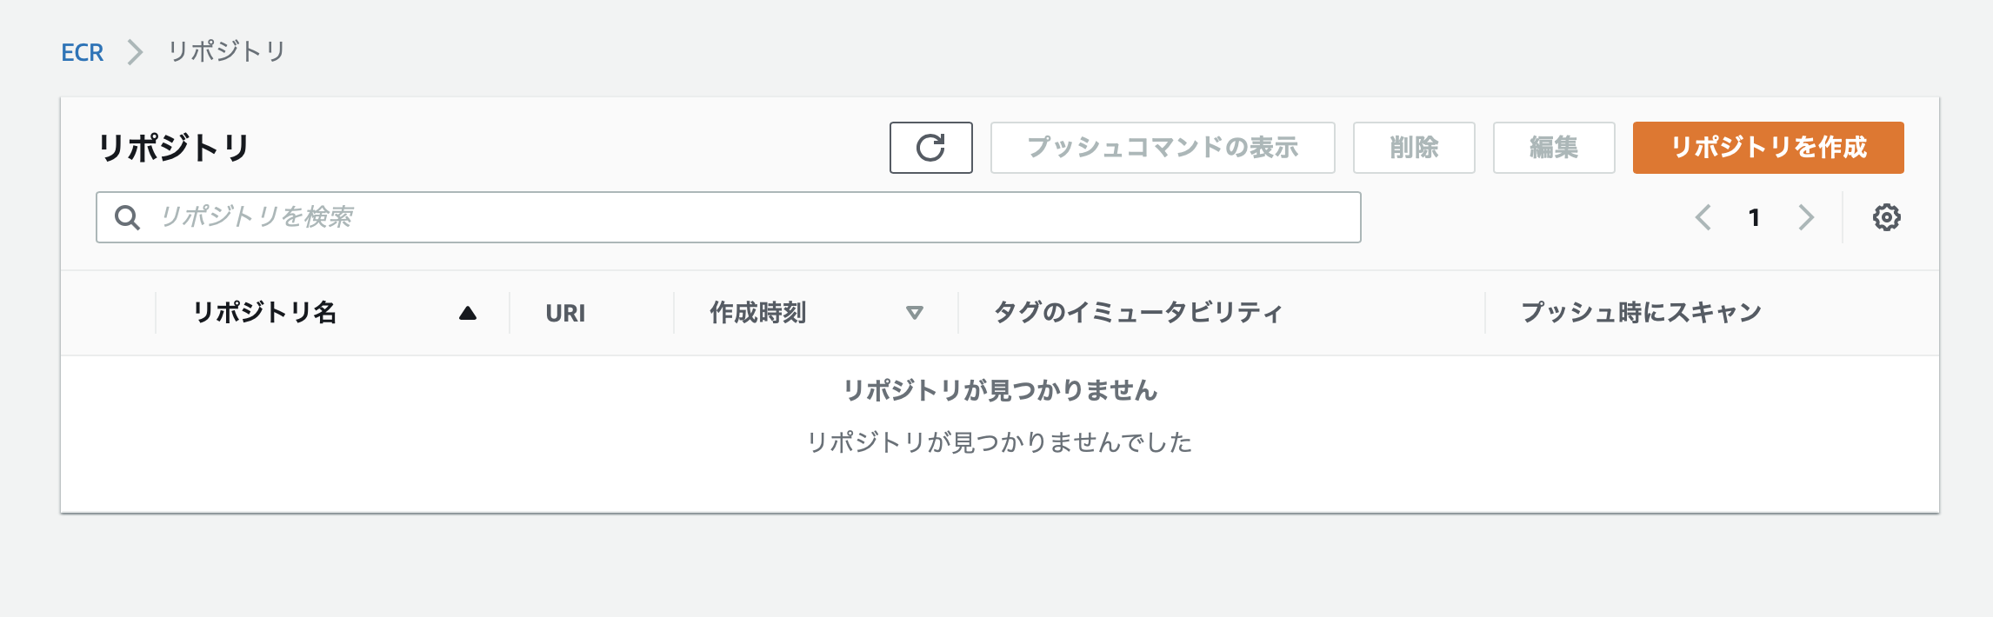Click the 編集 button
1993x617 pixels.
click(x=1554, y=148)
